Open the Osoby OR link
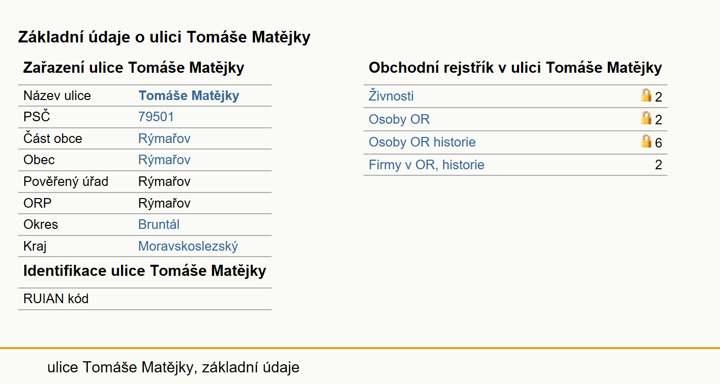The height and width of the screenshot is (384, 720). pos(399,119)
